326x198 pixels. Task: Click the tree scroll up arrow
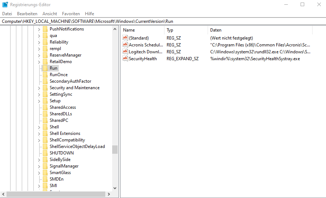115,29
